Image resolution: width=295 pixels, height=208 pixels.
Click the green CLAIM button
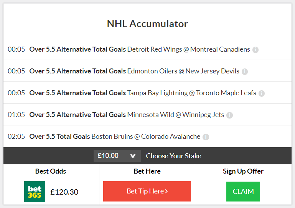pos(243,192)
